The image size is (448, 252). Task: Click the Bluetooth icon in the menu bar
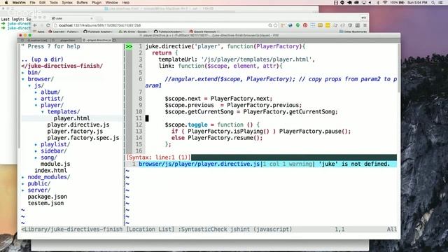click(378, 3)
